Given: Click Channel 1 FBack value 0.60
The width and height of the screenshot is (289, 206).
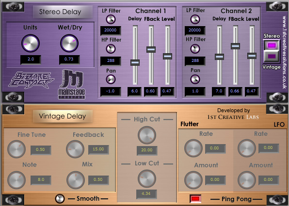Looking at the screenshot, I should (x=151, y=91).
